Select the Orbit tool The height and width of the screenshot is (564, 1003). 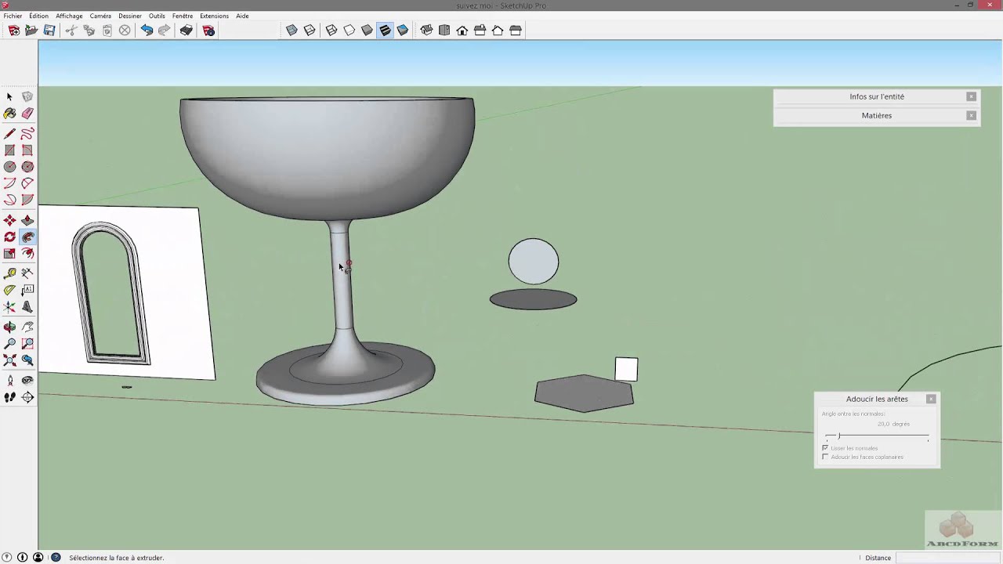pos(9,327)
